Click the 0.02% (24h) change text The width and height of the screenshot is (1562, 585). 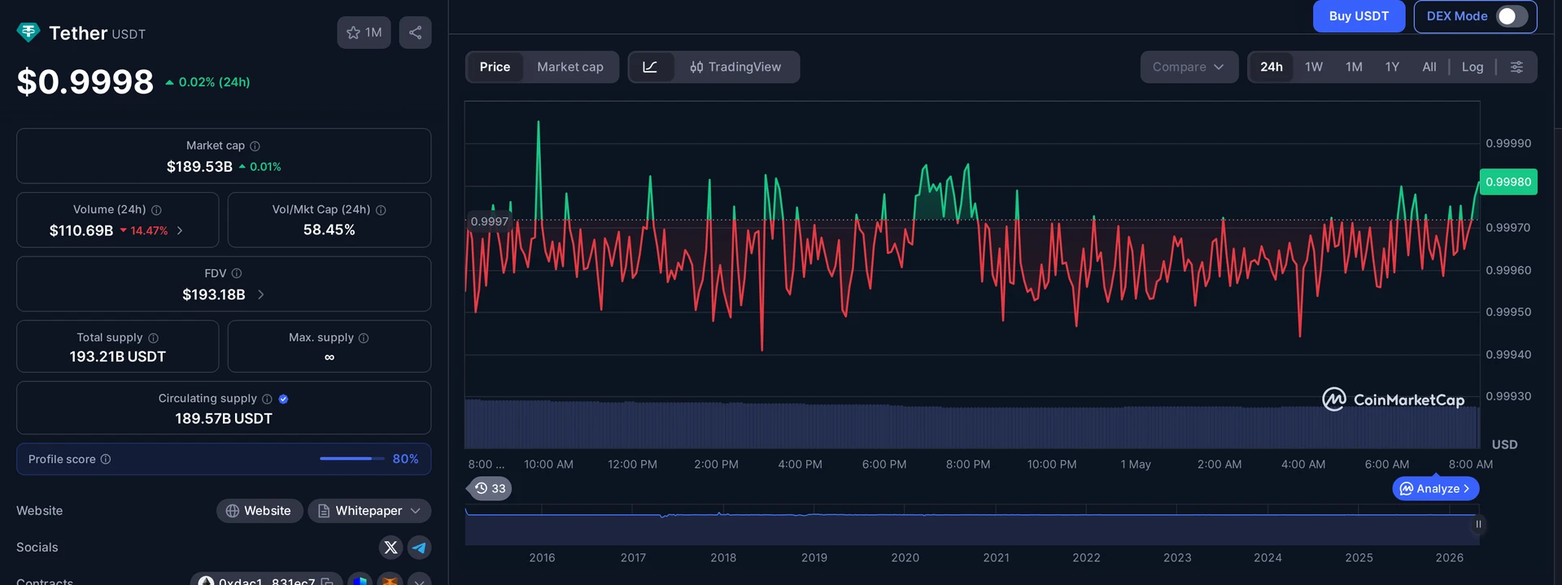click(x=214, y=82)
